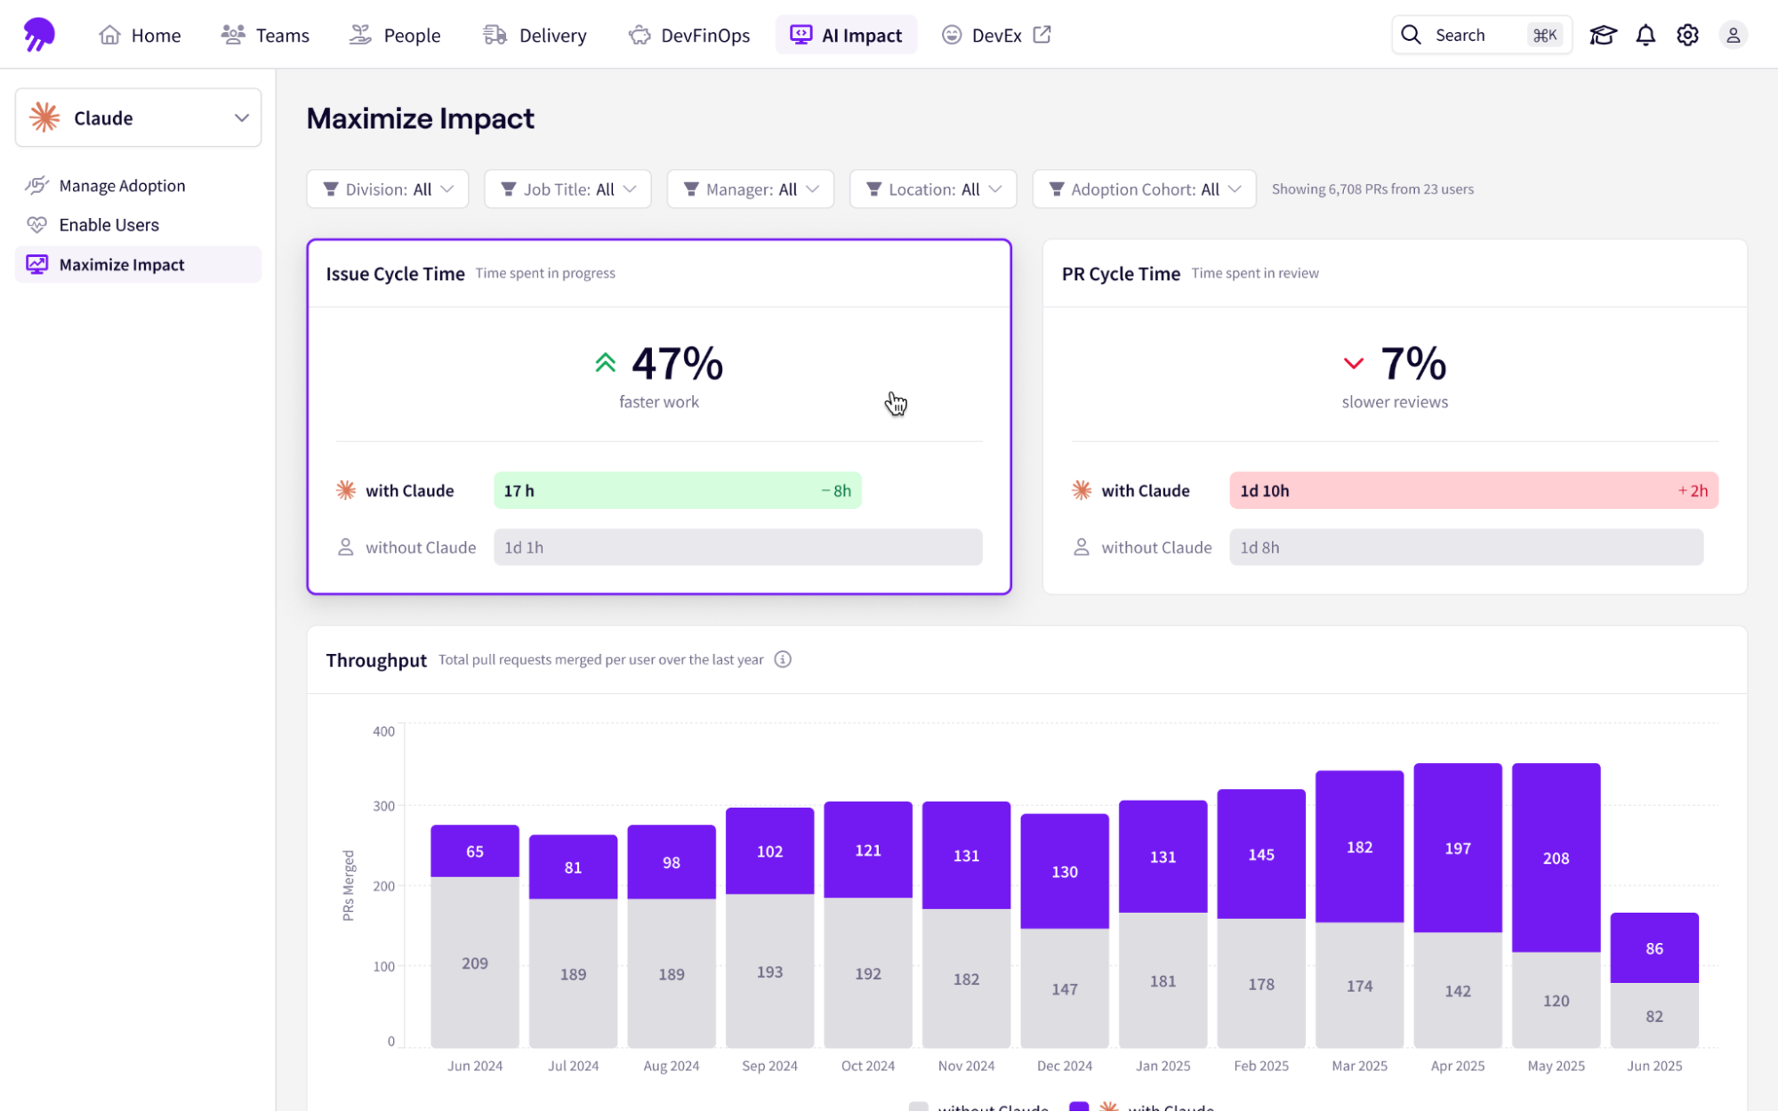Open the Job Title filter dropdown
This screenshot has height=1112, width=1778.
click(567, 189)
